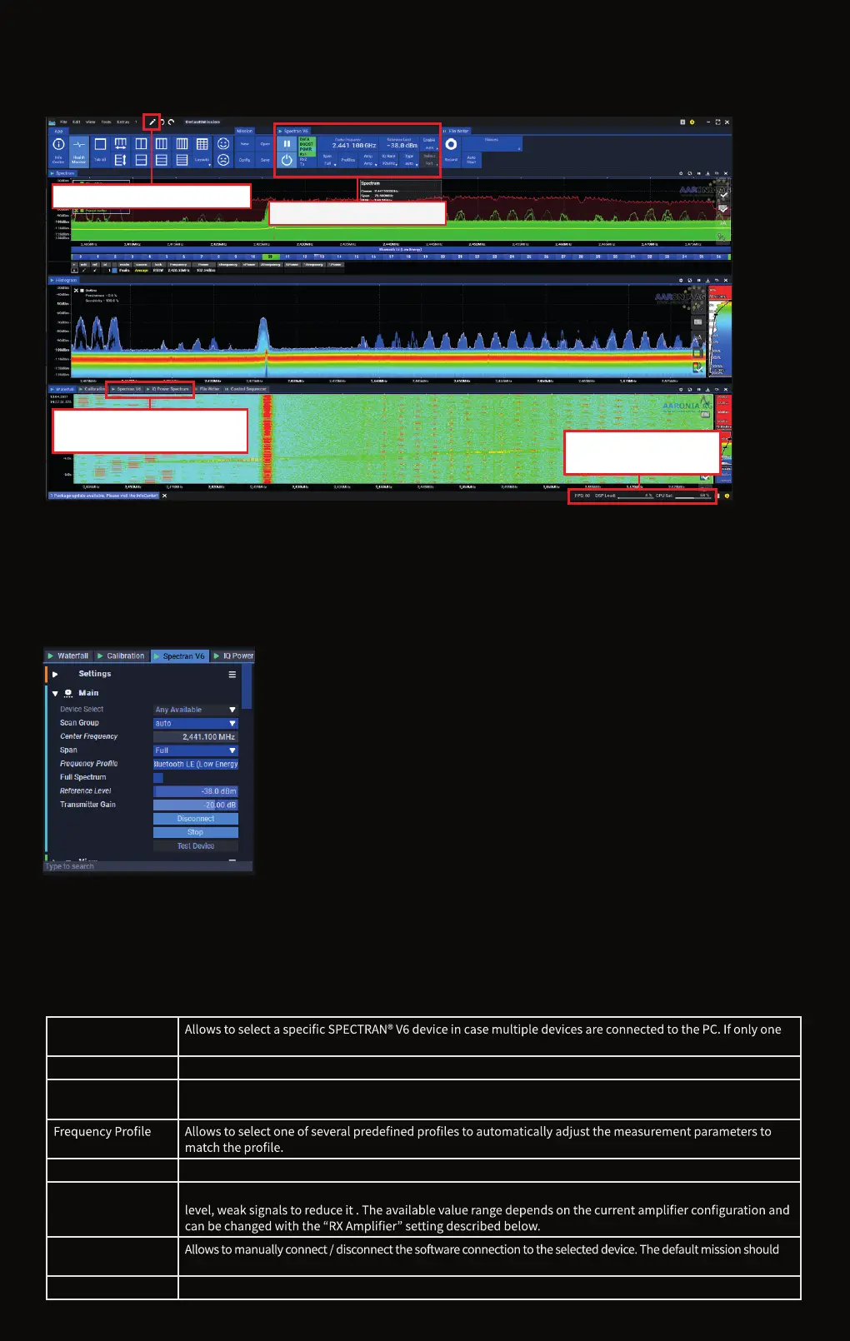Click the Test Device button
Screen dimensions: 850x1341
click(196, 846)
